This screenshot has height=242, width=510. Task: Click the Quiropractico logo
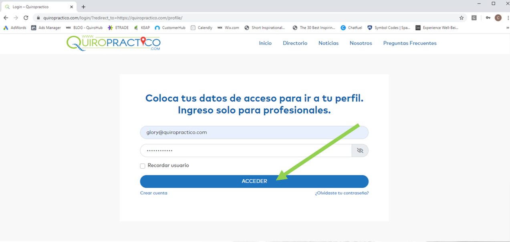tap(113, 43)
